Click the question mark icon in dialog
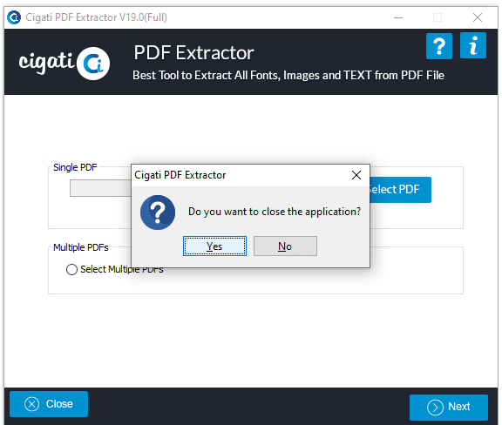This screenshot has height=425, width=502. pos(158,212)
